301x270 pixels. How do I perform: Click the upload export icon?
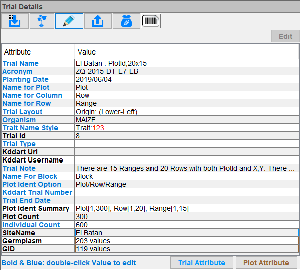[98, 21]
